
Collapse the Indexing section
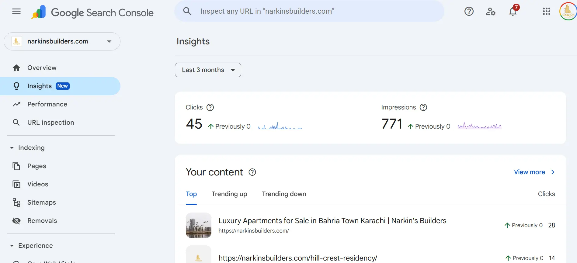tap(12, 148)
